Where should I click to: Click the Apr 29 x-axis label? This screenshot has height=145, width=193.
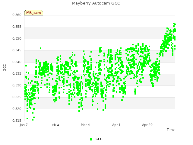pos(147,125)
